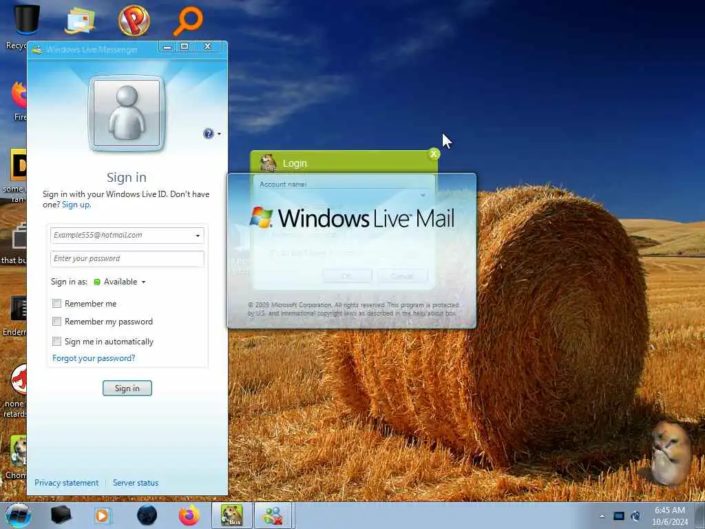Screen dimensions: 705x529
Task: Enable Sign me in automatically
Action: point(56,342)
